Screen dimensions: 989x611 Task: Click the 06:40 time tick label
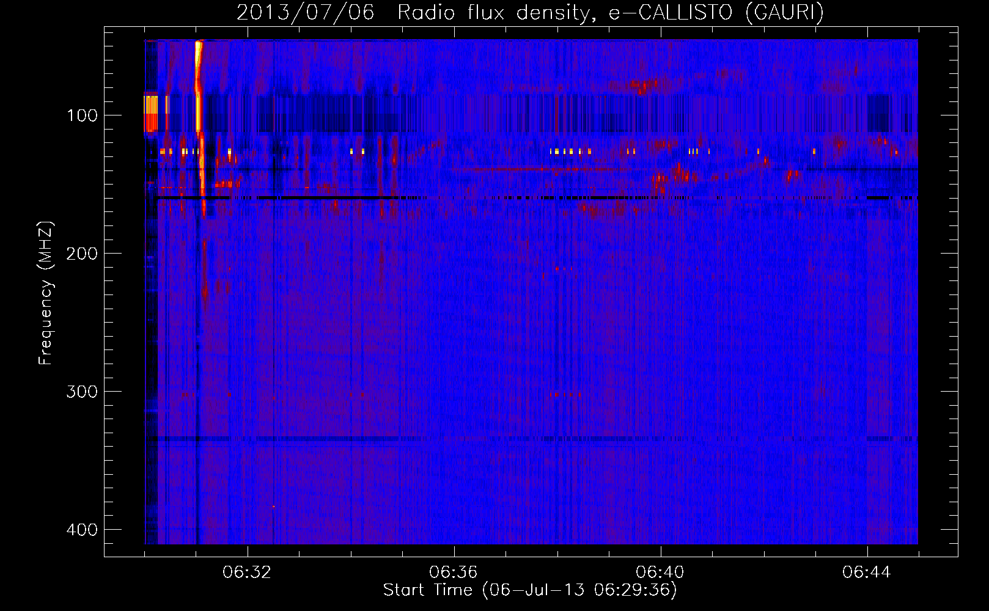[x=660, y=573]
